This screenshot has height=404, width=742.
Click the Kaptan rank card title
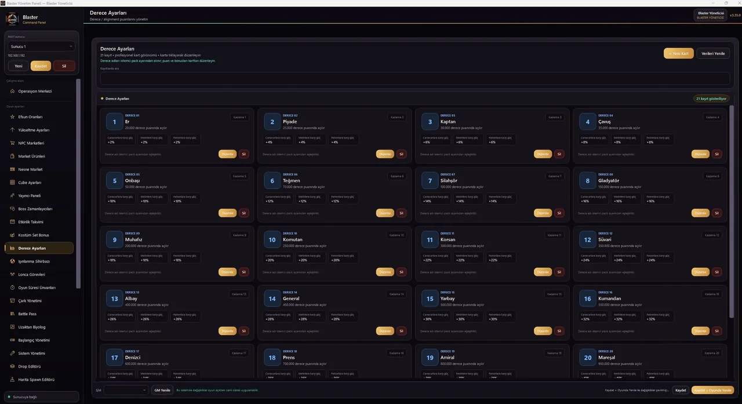point(448,122)
